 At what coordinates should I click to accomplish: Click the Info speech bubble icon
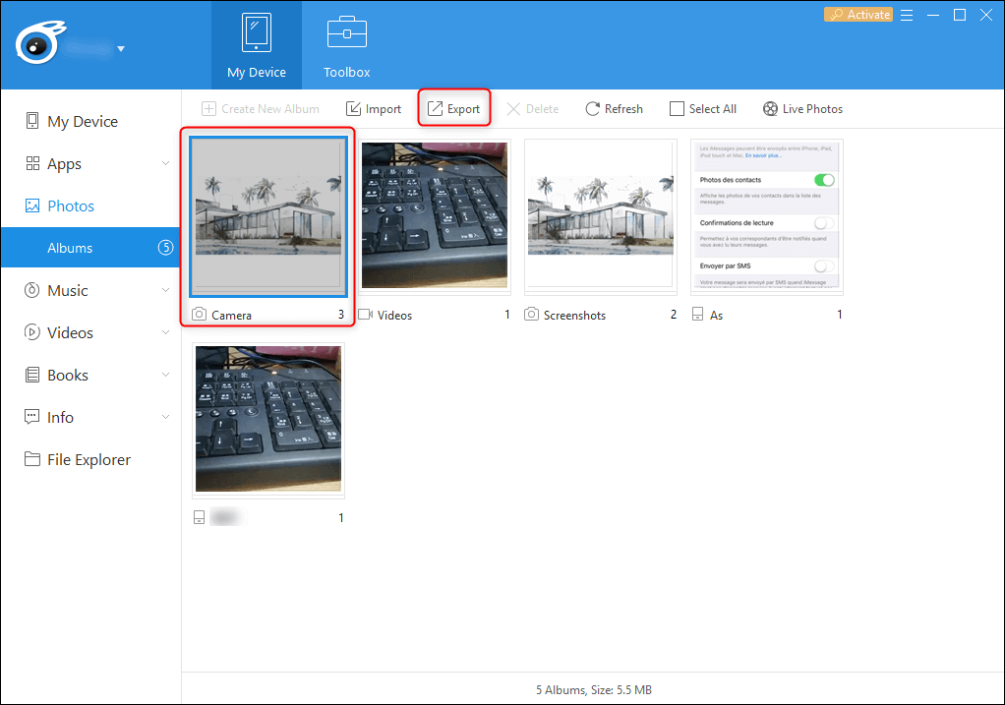(32, 417)
